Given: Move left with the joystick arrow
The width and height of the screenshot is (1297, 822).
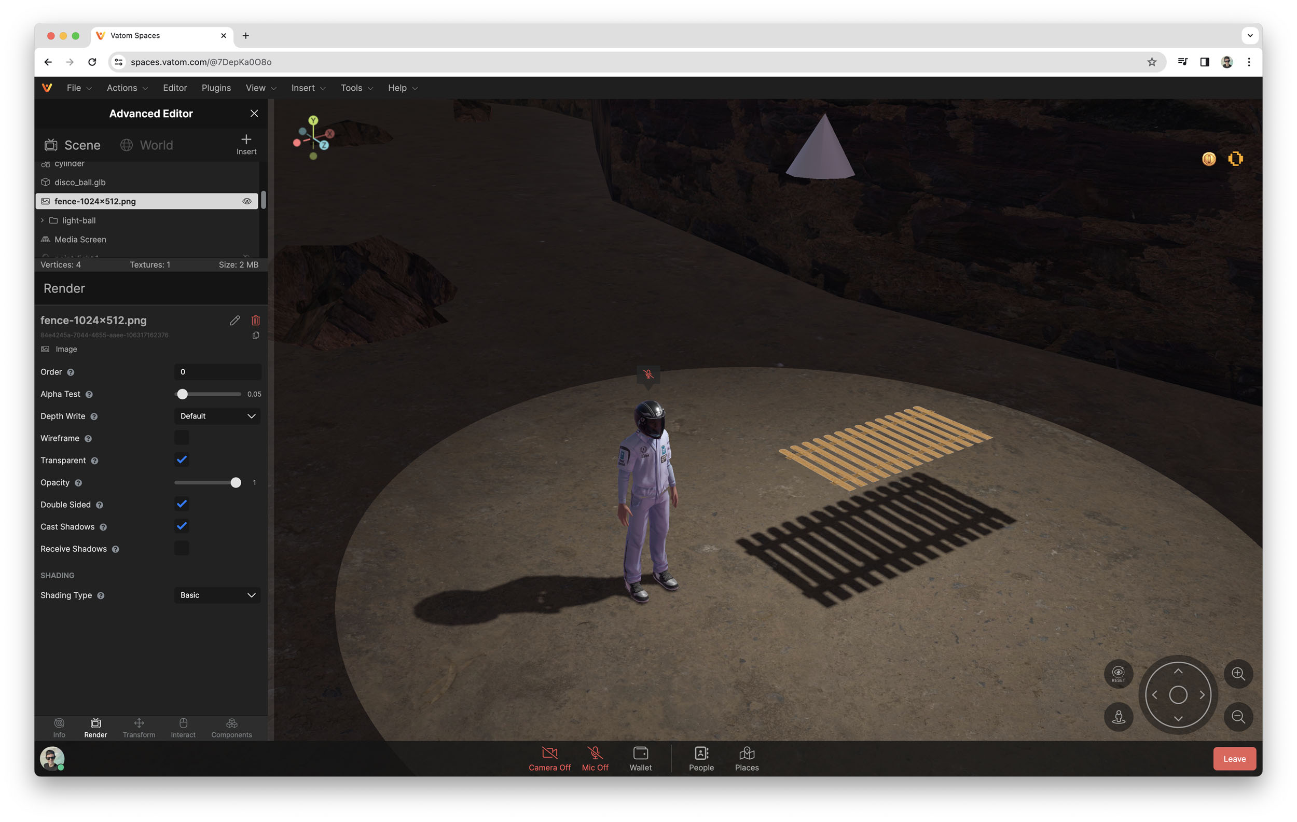Looking at the screenshot, I should [x=1154, y=695].
